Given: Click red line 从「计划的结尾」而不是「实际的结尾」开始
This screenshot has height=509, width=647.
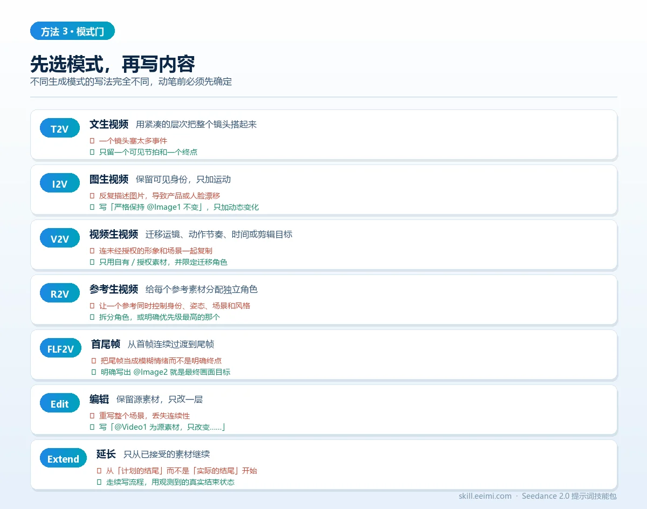Looking at the screenshot, I should tap(182, 471).
